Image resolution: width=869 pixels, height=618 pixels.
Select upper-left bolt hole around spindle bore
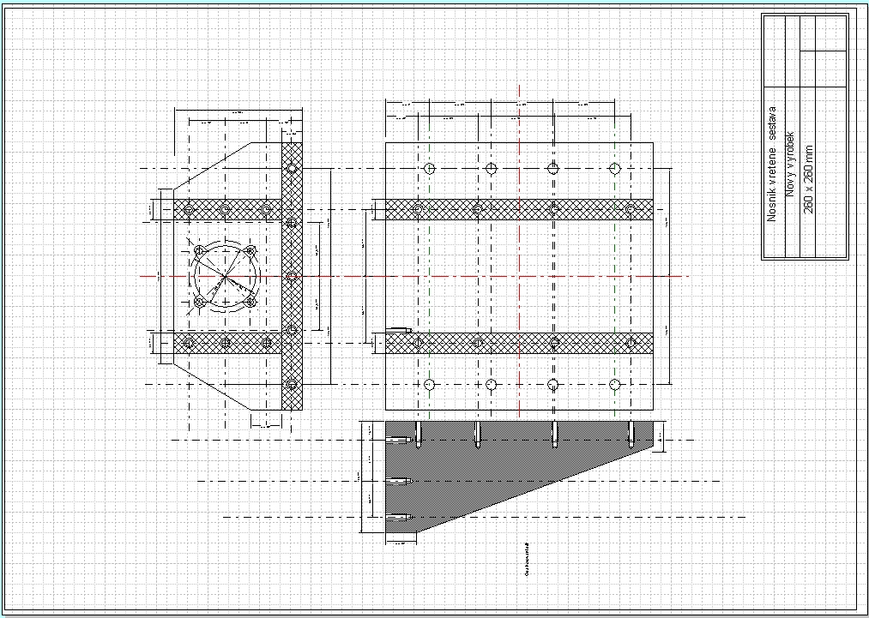(x=199, y=250)
